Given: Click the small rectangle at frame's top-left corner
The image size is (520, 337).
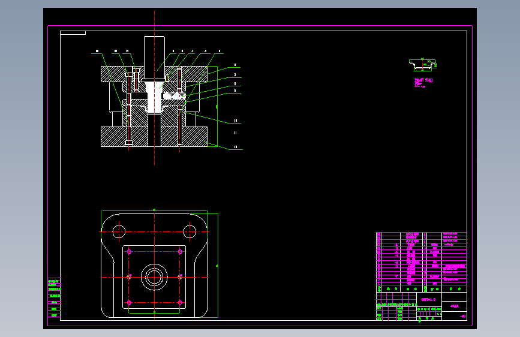Looking at the screenshot, I should [73, 32].
